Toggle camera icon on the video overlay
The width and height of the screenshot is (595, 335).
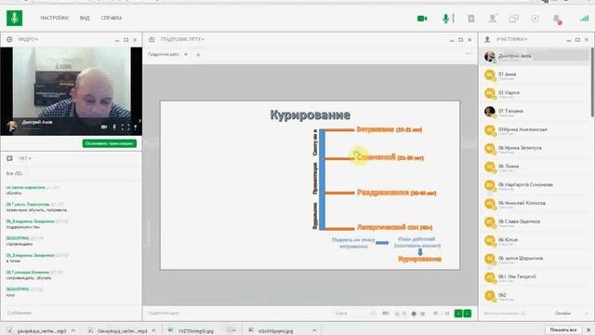point(104,127)
